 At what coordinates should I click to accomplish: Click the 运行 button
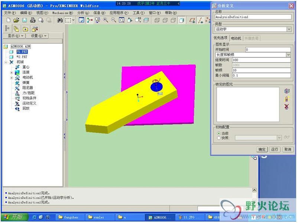[275, 149]
